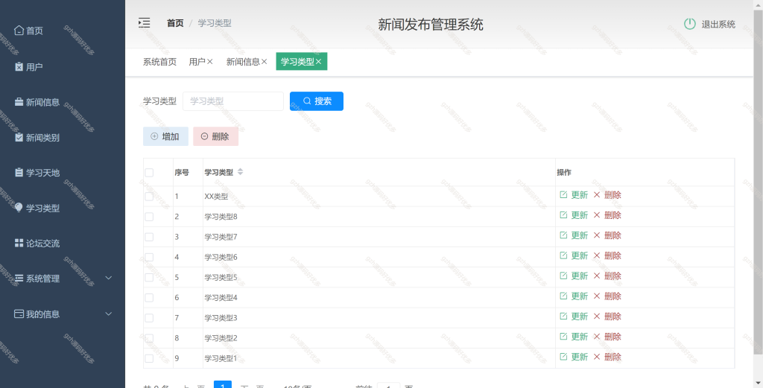Click the power icon beside 退出系统
This screenshot has width=763, height=388.
[689, 24]
